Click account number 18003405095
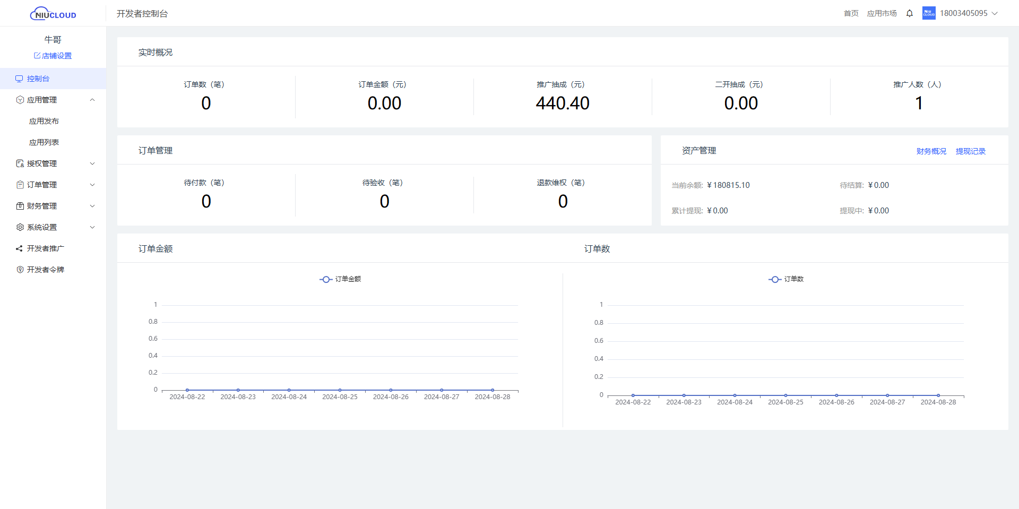 964,13
